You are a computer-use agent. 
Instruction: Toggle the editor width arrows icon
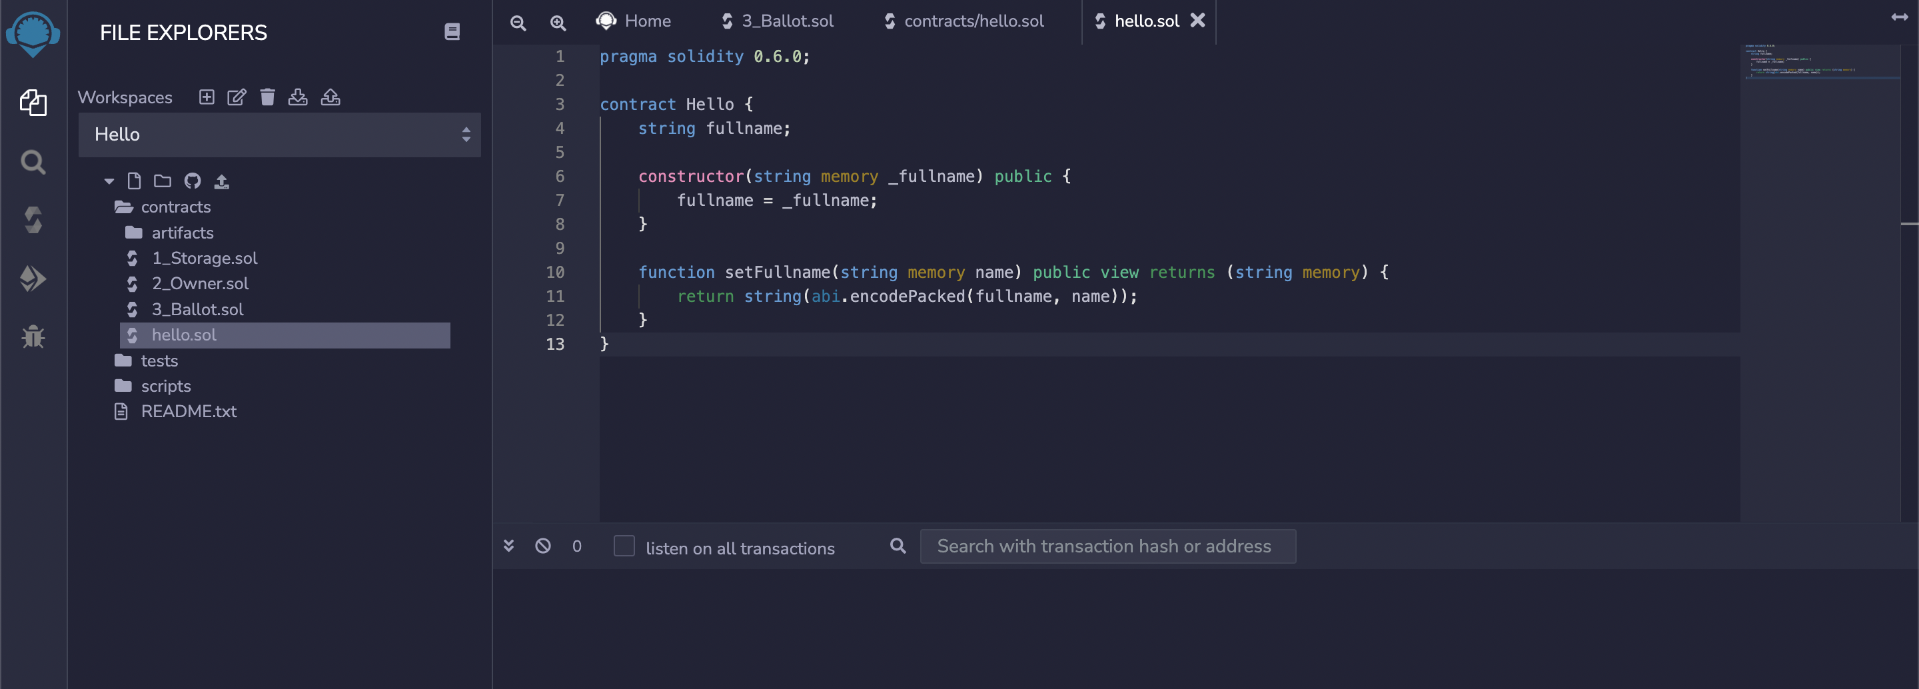pos(1899,17)
